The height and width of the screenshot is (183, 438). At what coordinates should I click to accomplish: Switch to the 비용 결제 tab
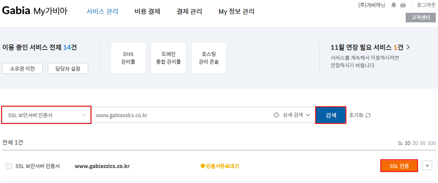click(x=147, y=11)
